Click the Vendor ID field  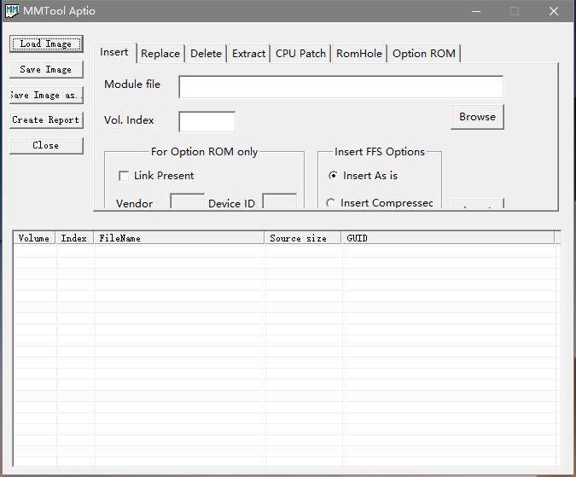[x=188, y=201]
